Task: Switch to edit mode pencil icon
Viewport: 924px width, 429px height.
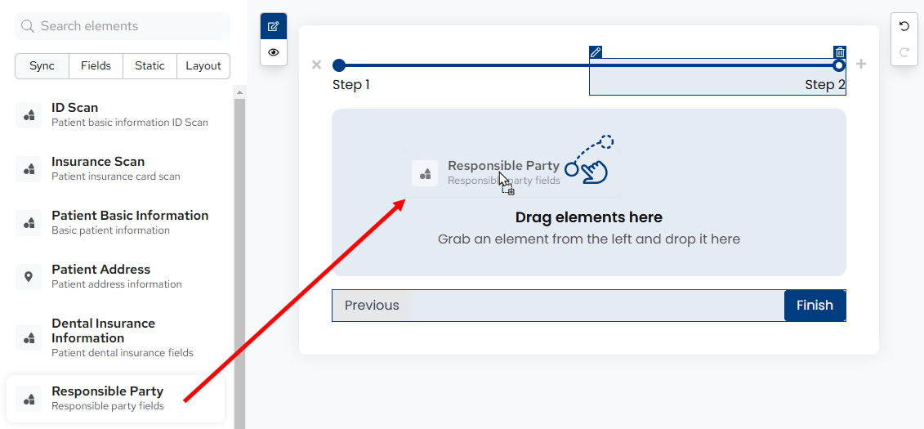Action: tap(274, 26)
